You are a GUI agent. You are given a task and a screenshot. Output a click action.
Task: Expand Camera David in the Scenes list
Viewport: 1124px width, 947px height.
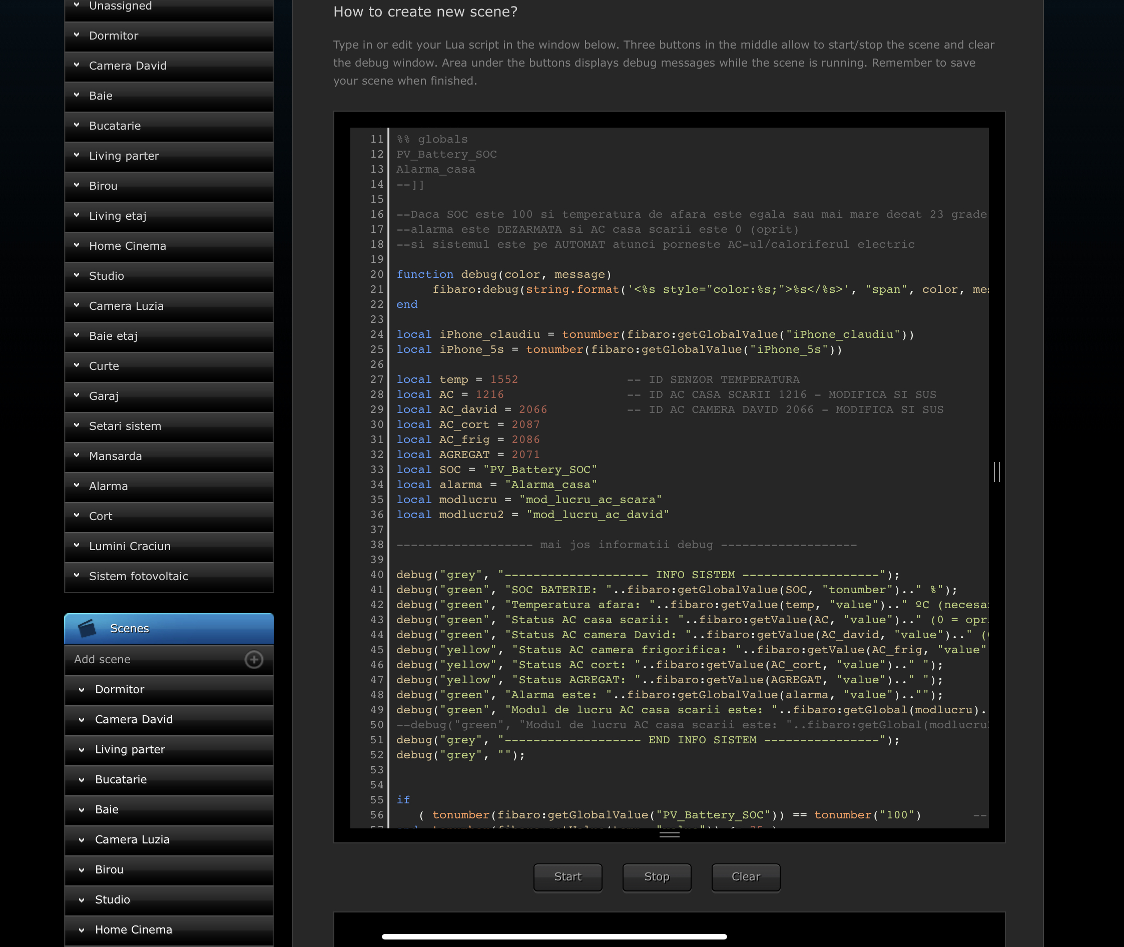pos(82,720)
